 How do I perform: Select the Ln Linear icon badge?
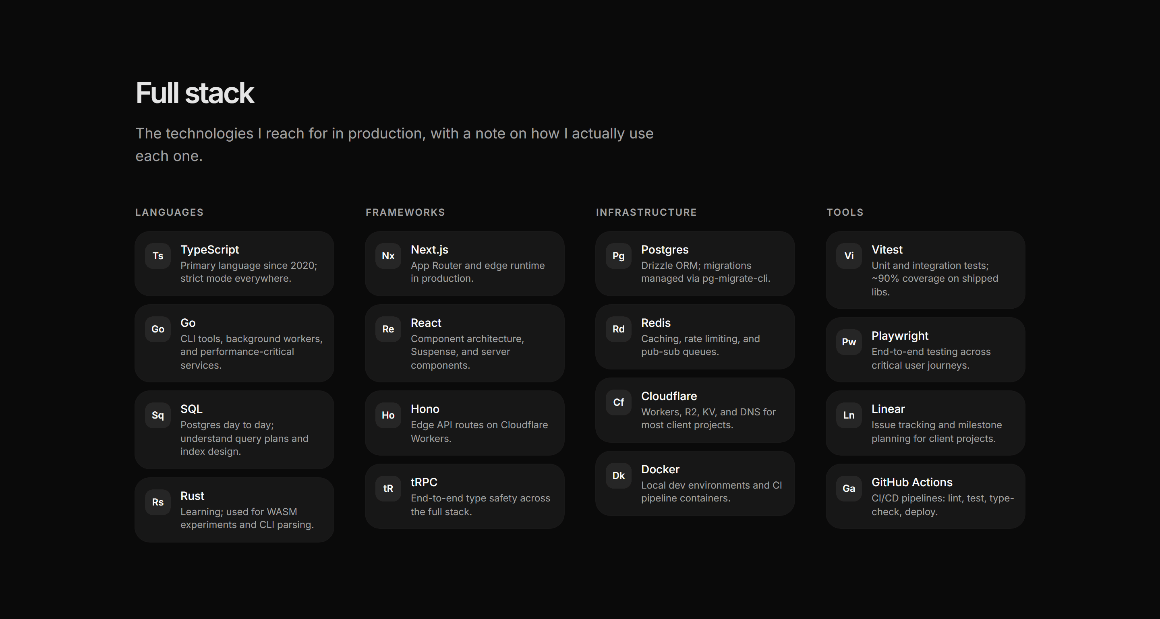click(x=849, y=415)
